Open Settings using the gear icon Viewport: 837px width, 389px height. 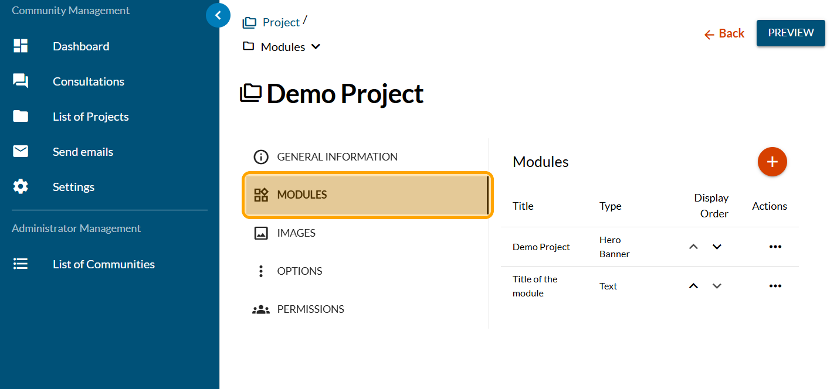[21, 187]
